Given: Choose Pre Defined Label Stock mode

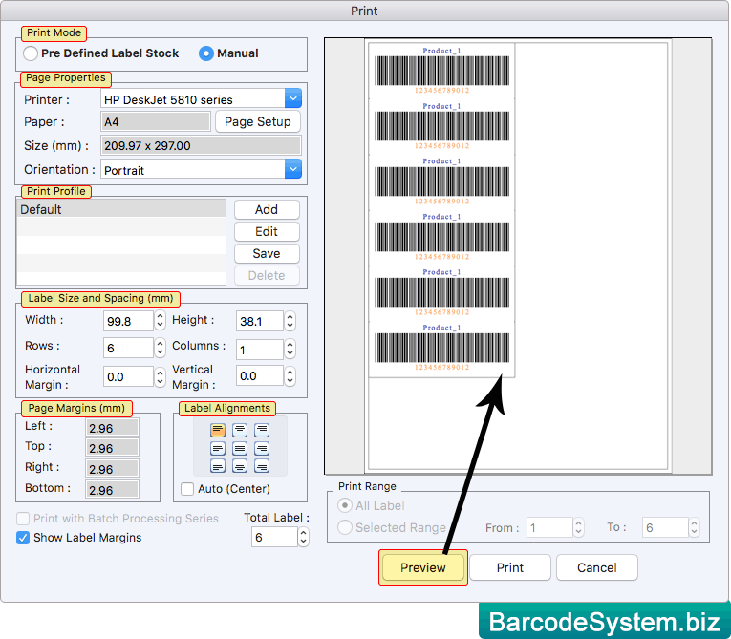Looking at the screenshot, I should (x=31, y=53).
